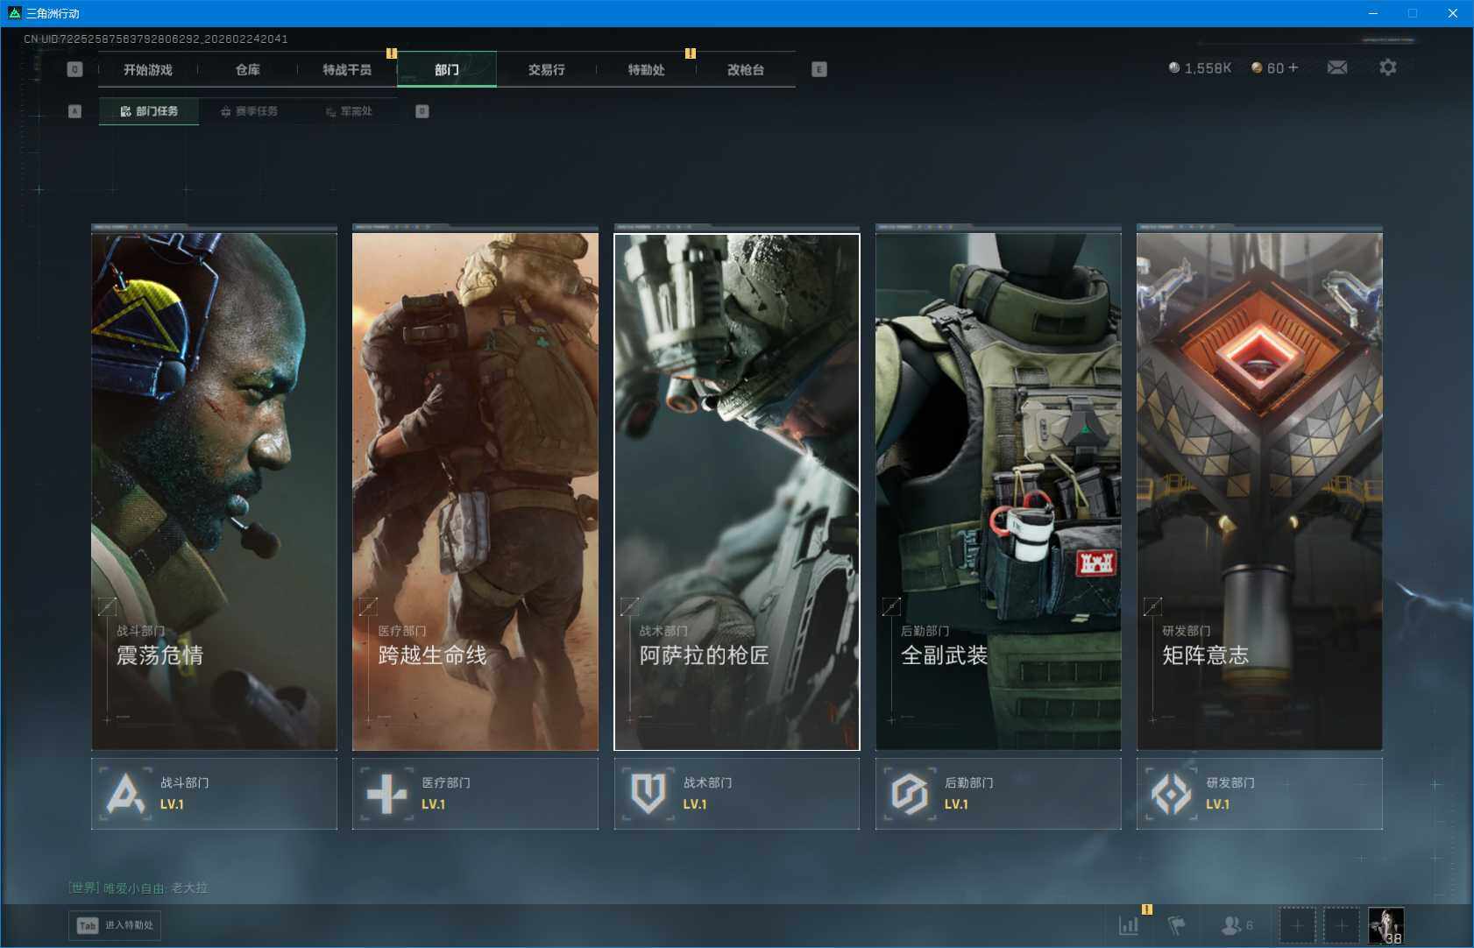Click the 研发部门 diamond emblem icon
The image size is (1474, 948).
[1171, 794]
